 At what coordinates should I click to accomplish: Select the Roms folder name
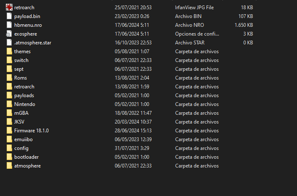21,77
